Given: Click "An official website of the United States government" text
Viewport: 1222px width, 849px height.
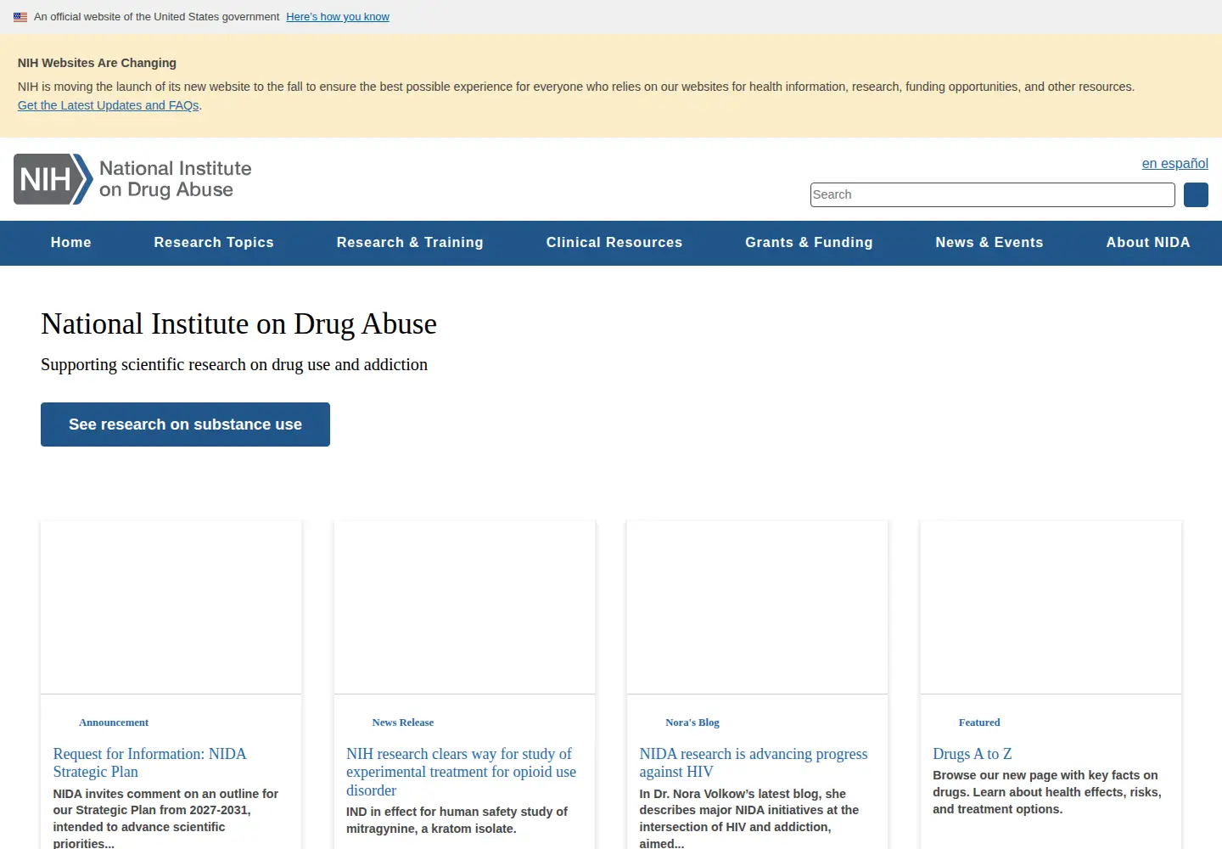Looking at the screenshot, I should pyautogui.click(x=156, y=17).
